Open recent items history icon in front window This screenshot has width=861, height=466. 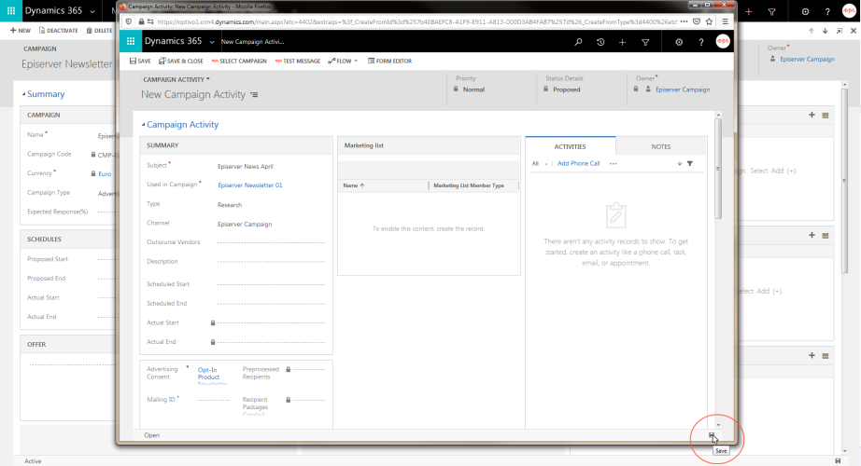[600, 42]
